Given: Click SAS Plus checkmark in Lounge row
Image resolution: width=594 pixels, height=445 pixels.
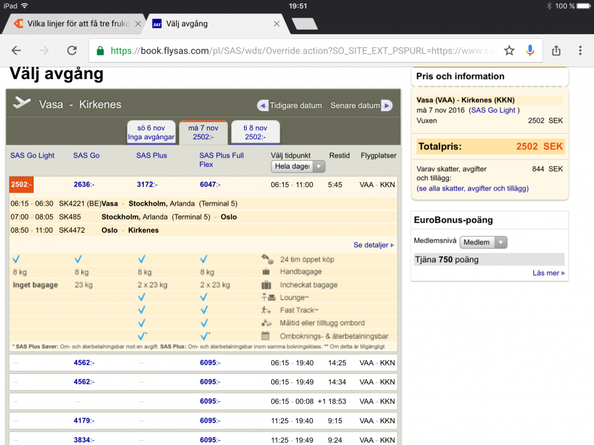Looking at the screenshot, I should (141, 297).
